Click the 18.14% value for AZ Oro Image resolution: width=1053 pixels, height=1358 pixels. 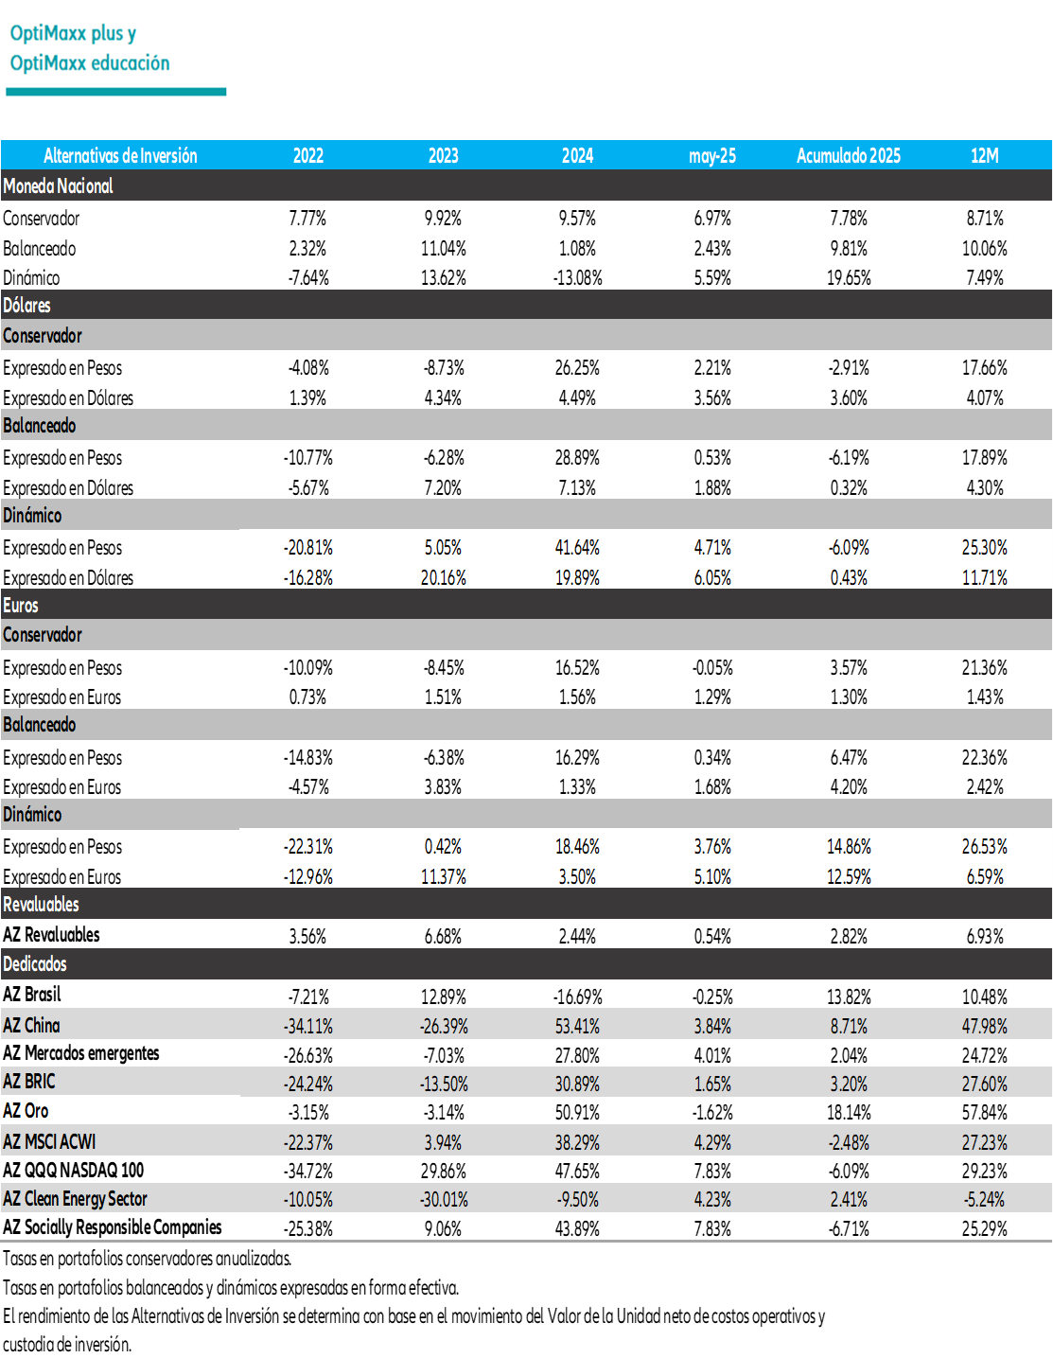click(849, 1113)
